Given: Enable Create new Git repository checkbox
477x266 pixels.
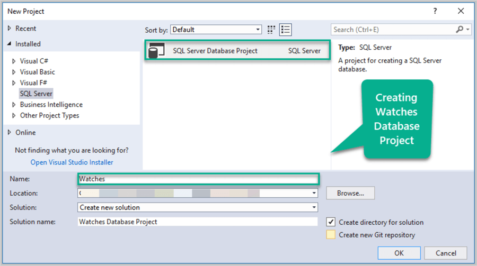Looking at the screenshot, I should [331, 235].
